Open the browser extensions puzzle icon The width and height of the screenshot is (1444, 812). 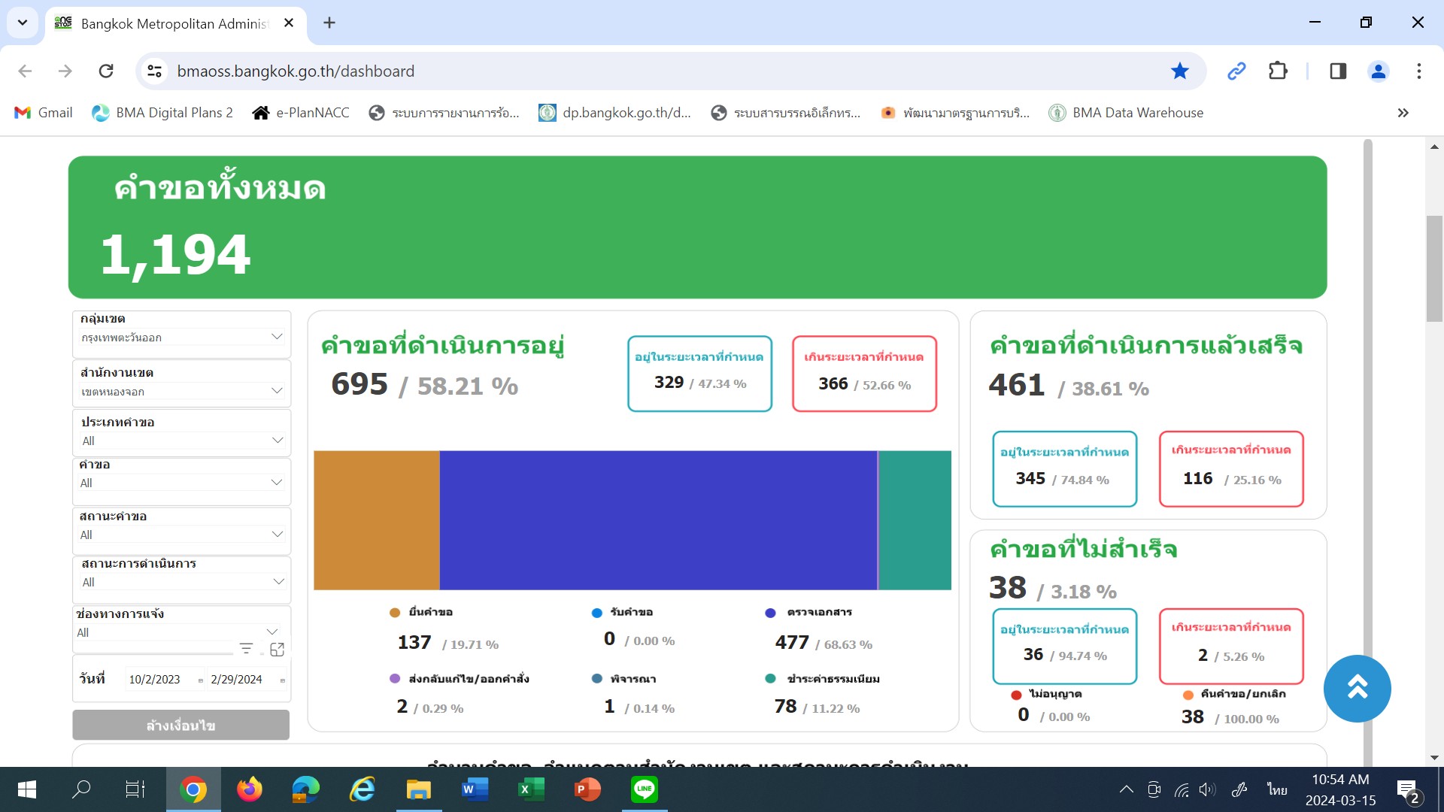coord(1278,71)
